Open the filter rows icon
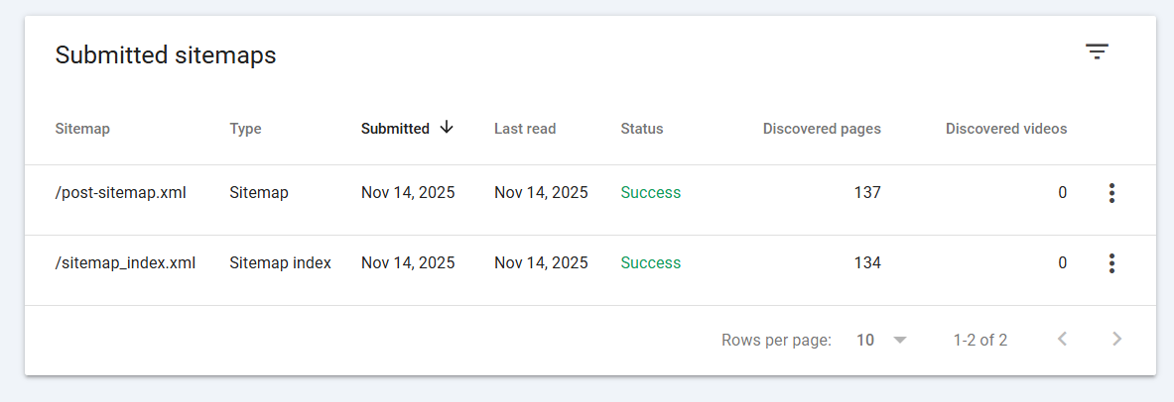This screenshot has width=1174, height=402. click(1097, 51)
